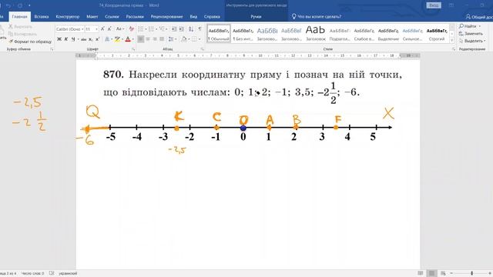This screenshot has width=493, height=277.
Task: Open clipboard pane dialog launcher
Action: (x=52, y=49)
